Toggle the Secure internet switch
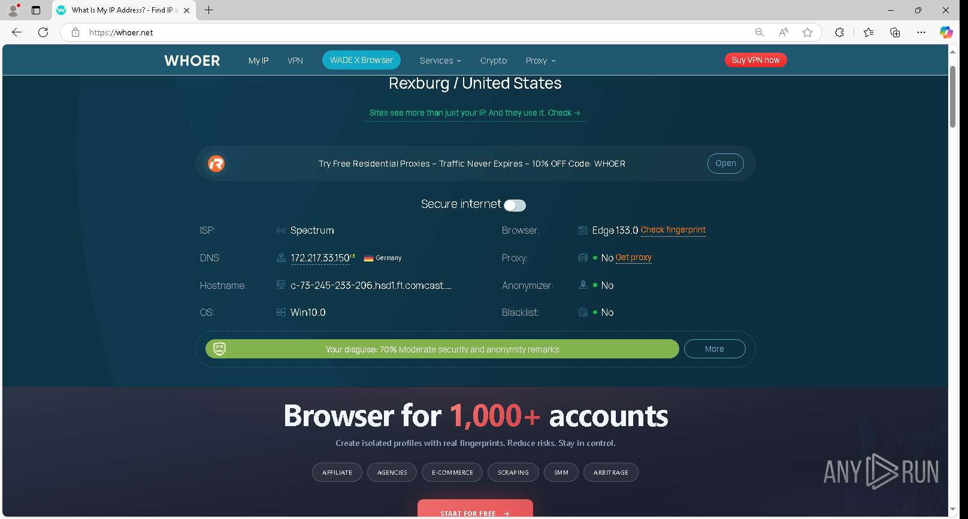Screen dimensions: 968x519 515,206
